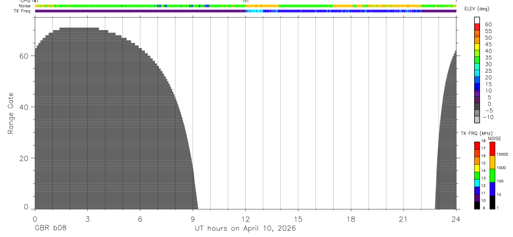Pick the green TX FRQ swatch between 14 and 13

tap(477, 175)
